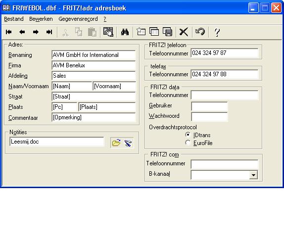Click the address book title bar icon

6,7
